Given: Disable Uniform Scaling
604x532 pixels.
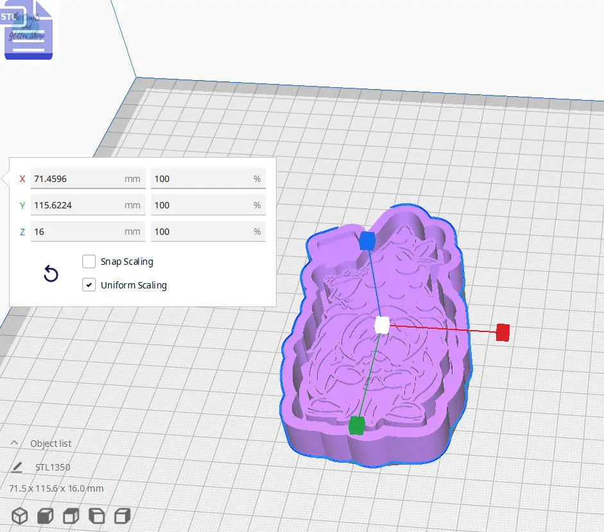Looking at the screenshot, I should click(x=89, y=285).
